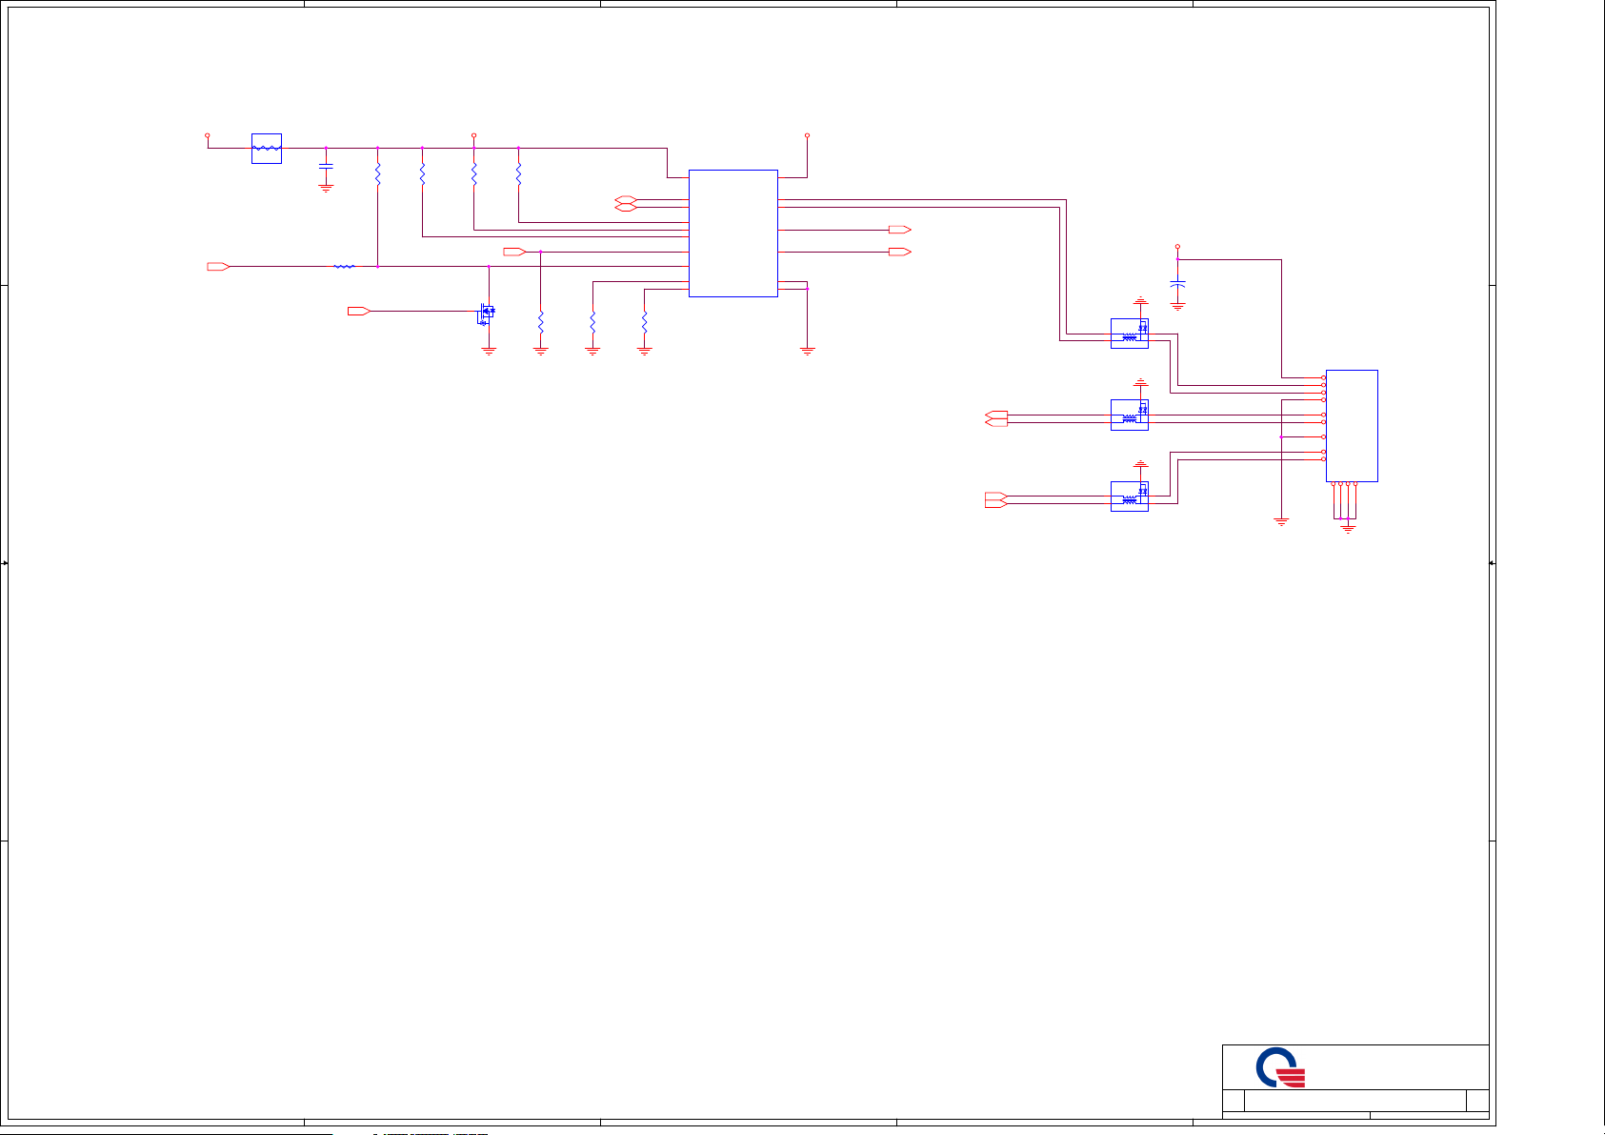Click the Quanta logo in the title block
This screenshot has height=1135, width=1605.
click(x=1281, y=1068)
